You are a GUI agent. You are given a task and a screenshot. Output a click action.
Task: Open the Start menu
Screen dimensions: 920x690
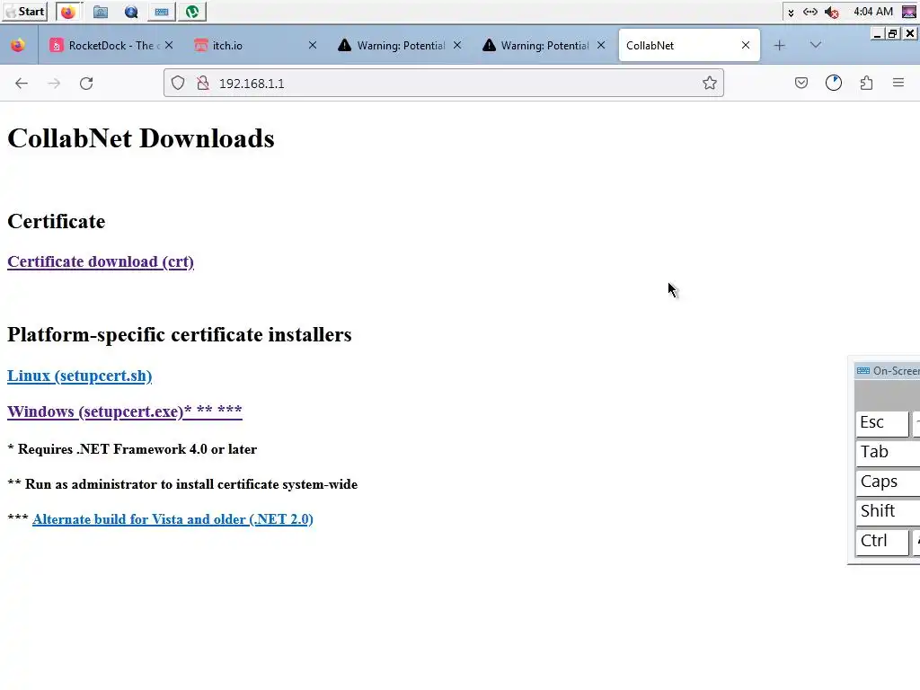pos(24,12)
